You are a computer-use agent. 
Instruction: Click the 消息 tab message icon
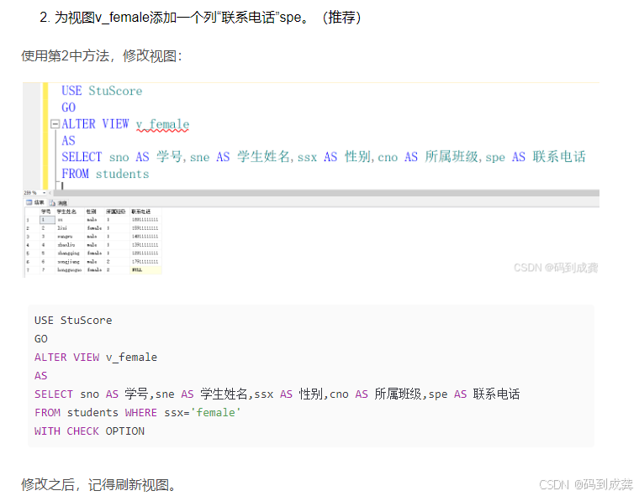pyautogui.click(x=52, y=202)
